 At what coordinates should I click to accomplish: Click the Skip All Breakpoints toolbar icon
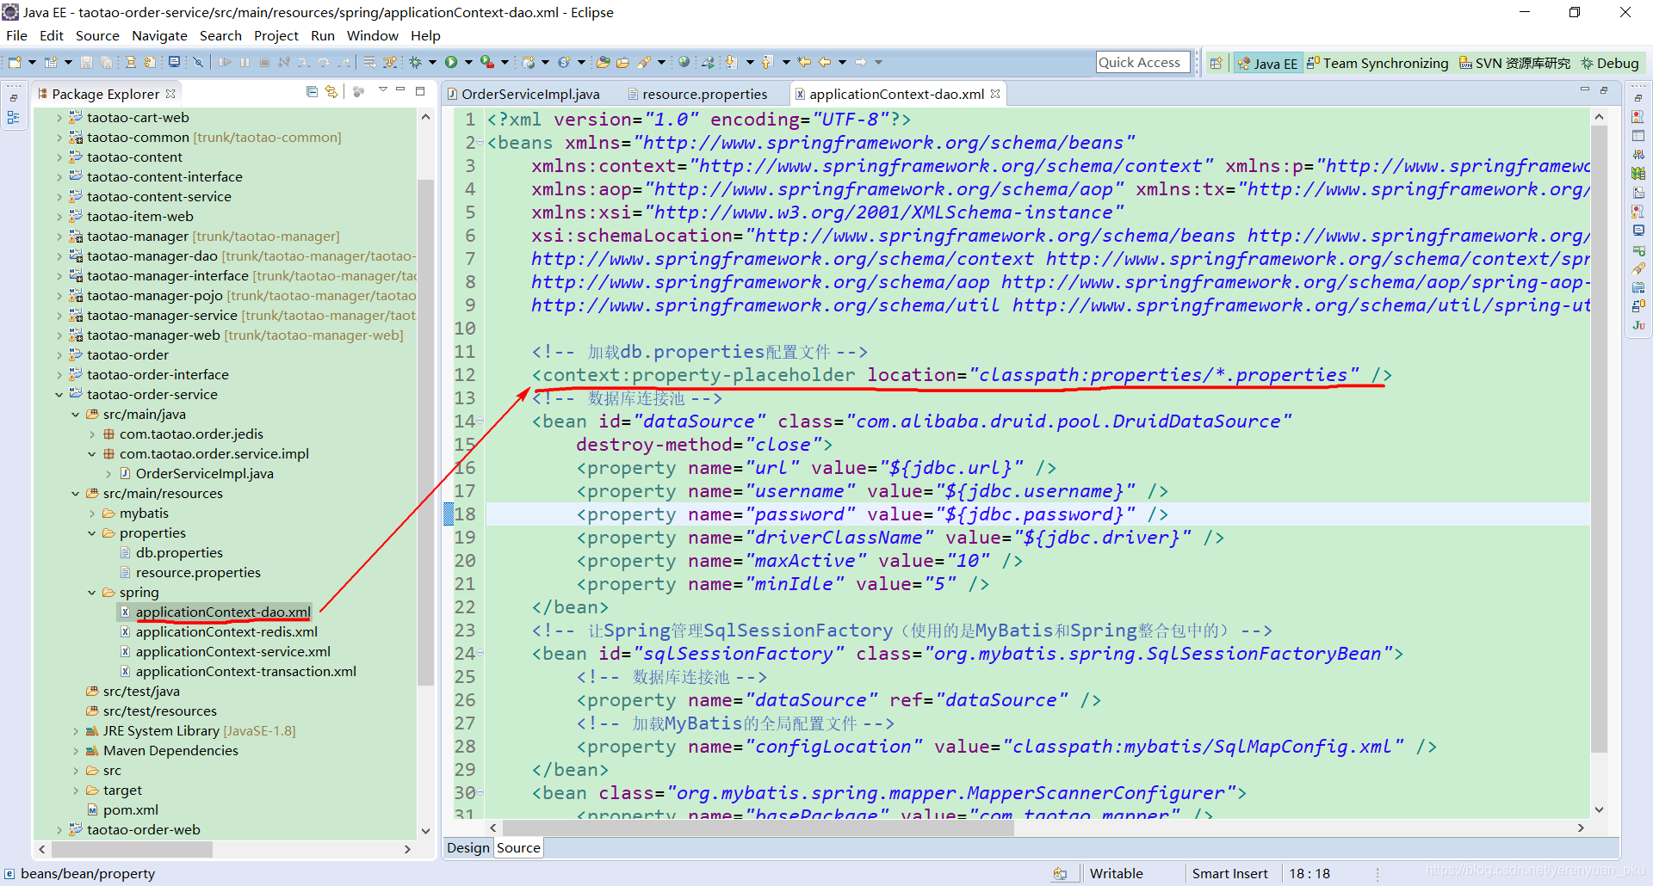tap(198, 62)
